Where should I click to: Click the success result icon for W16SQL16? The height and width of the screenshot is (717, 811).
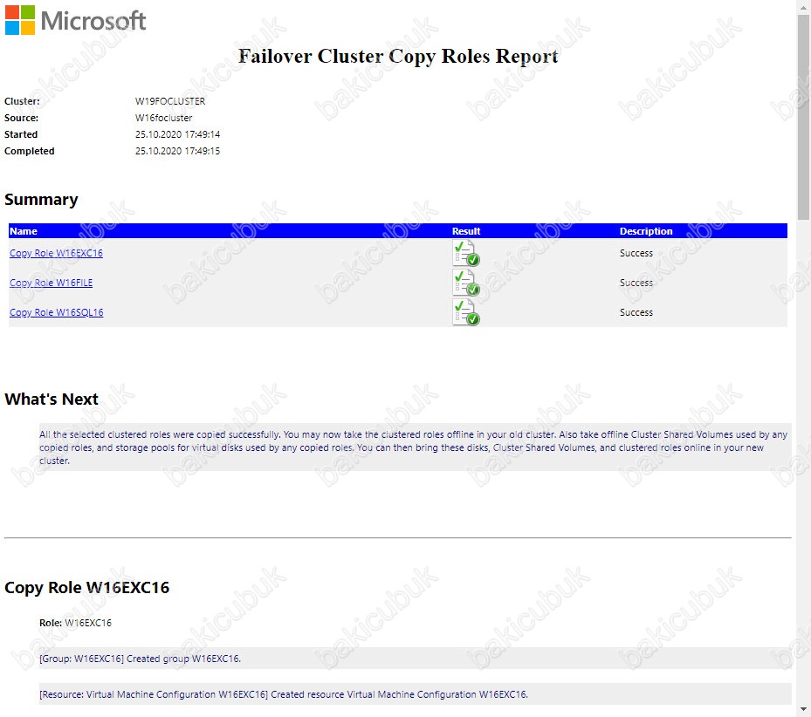(466, 312)
